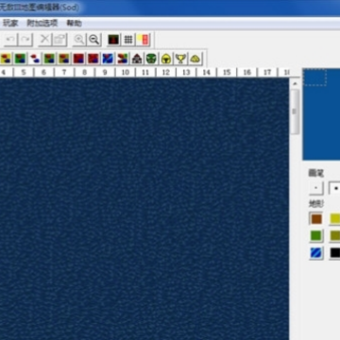Toggle the map grid display
340x340 pixels.
tap(128, 40)
